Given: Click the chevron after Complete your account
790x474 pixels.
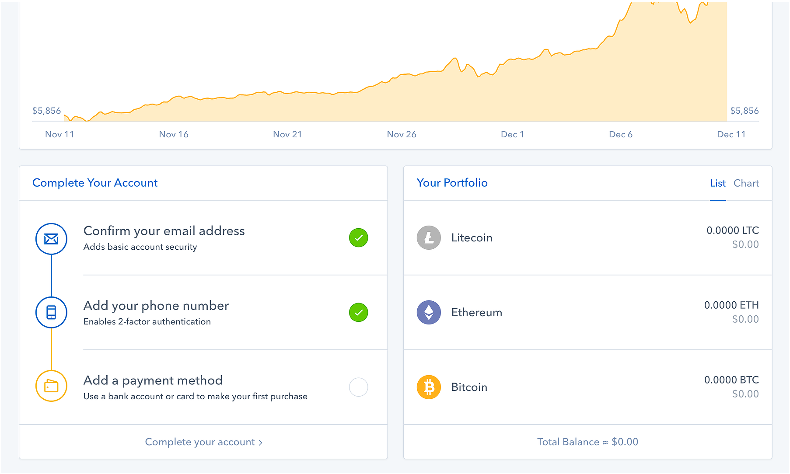Looking at the screenshot, I should (261, 443).
